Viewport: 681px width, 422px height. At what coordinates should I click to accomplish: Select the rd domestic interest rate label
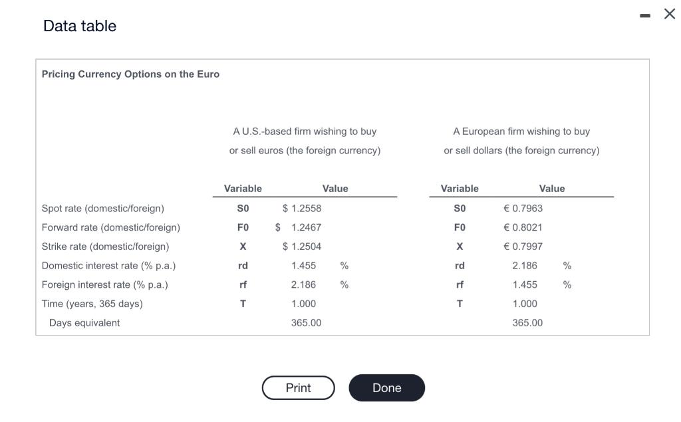tap(243, 265)
